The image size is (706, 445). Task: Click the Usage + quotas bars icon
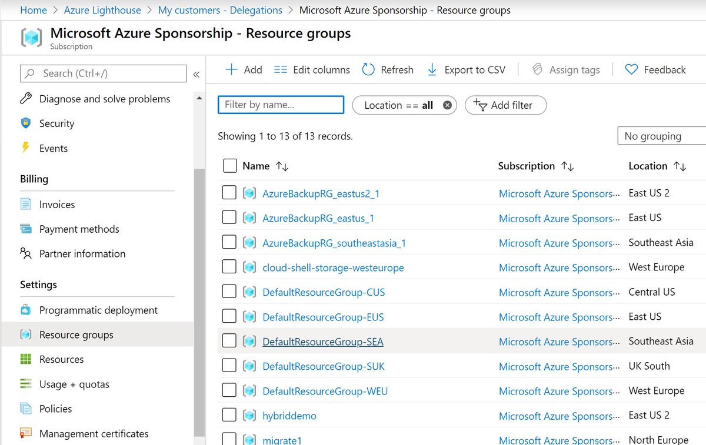click(25, 384)
